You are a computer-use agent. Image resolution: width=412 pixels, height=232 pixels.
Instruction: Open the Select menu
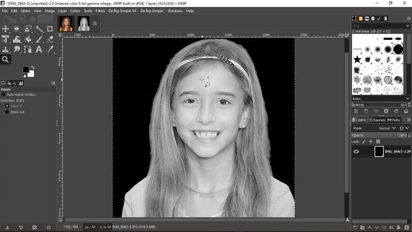pyautogui.click(x=26, y=11)
